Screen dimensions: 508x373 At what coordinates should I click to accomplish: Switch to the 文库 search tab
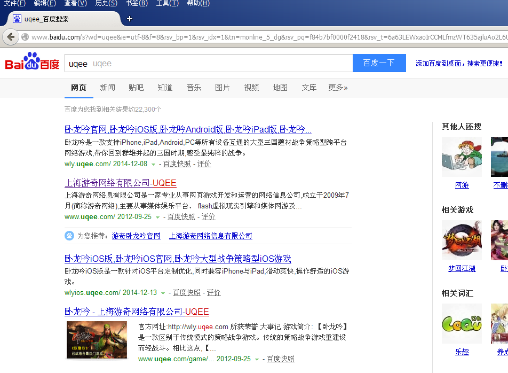(309, 88)
